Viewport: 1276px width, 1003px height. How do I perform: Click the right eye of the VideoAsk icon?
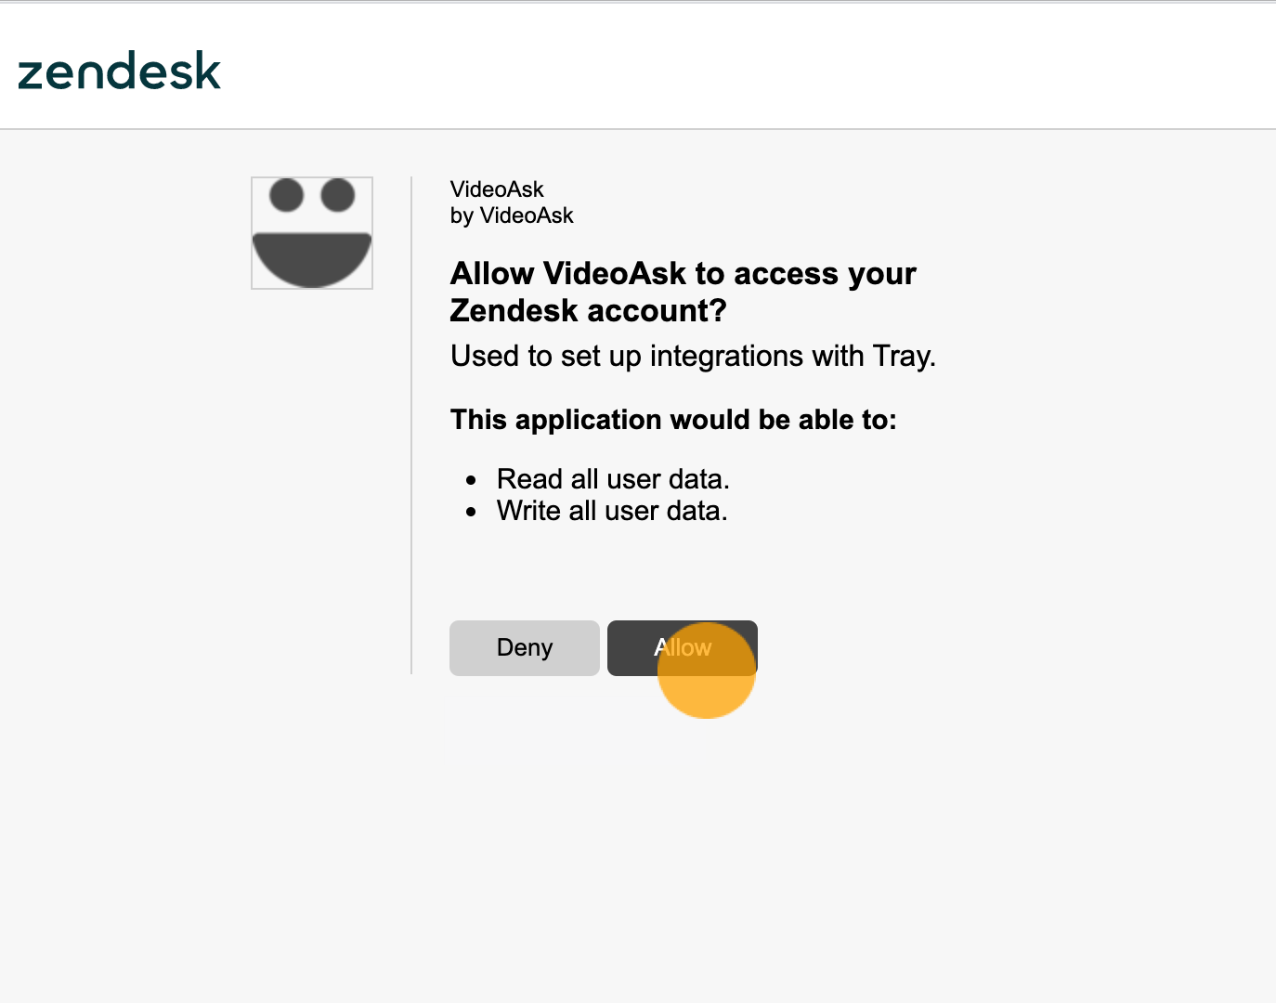pyautogui.click(x=337, y=195)
